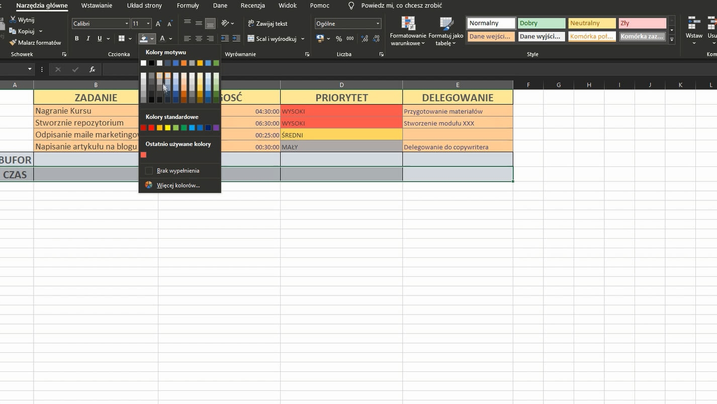Pick the yellow standard color swatch
717x404 pixels.
coord(167,128)
